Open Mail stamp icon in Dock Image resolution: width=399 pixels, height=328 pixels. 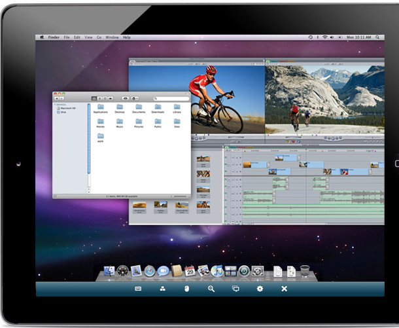tap(136, 271)
